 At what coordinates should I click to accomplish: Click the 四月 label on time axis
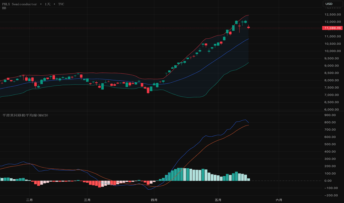click(x=154, y=200)
